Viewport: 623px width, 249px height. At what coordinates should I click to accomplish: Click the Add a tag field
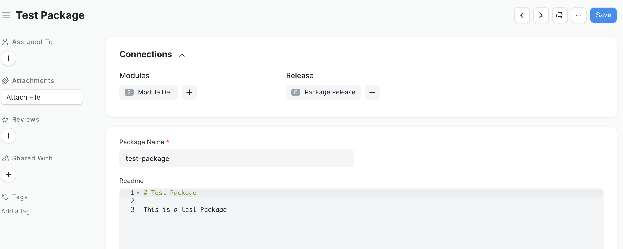(x=19, y=211)
